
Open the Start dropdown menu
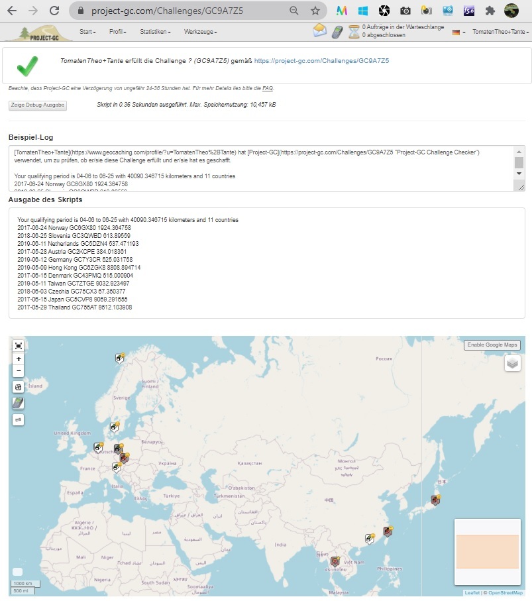[87, 32]
